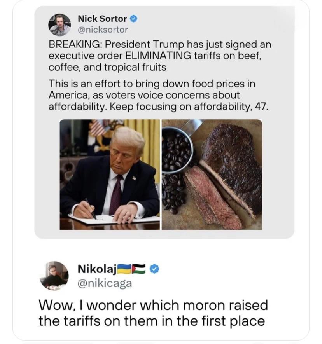Image resolution: width=322 pixels, height=344 pixels.
Task: Click Nick Sortor's blue verified badge
Action: (x=133, y=18)
